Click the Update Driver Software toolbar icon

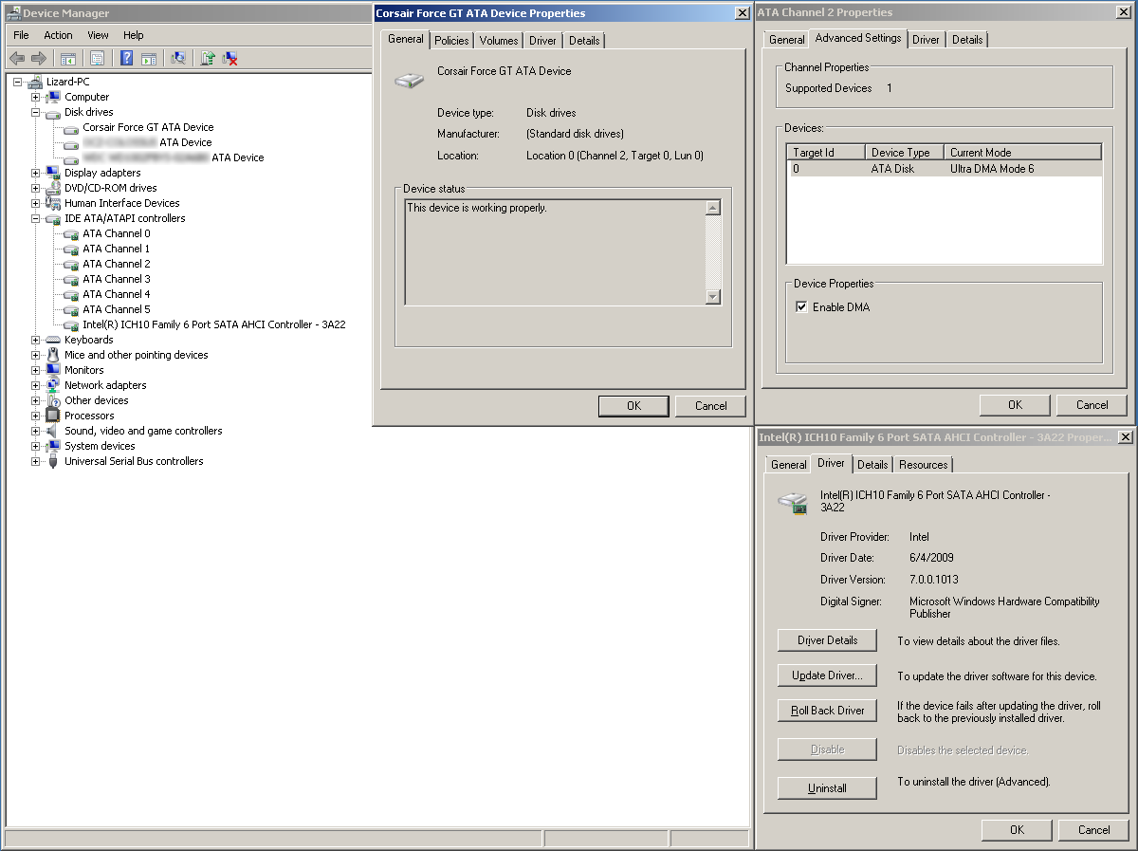tap(208, 59)
